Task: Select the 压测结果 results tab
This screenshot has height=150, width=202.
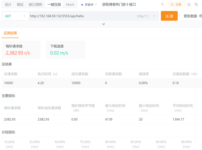Action: point(10,33)
